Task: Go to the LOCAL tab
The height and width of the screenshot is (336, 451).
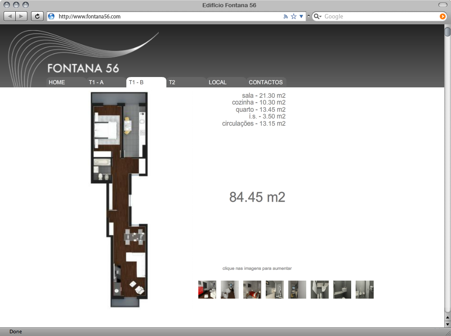Action: click(226, 82)
